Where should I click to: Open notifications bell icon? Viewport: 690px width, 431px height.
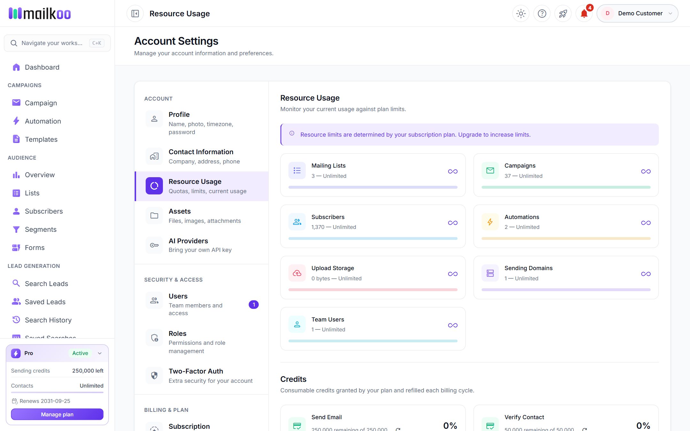[x=584, y=13]
